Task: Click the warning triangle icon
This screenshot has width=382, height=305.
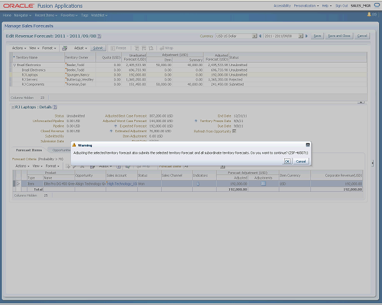Action: pos(74,145)
